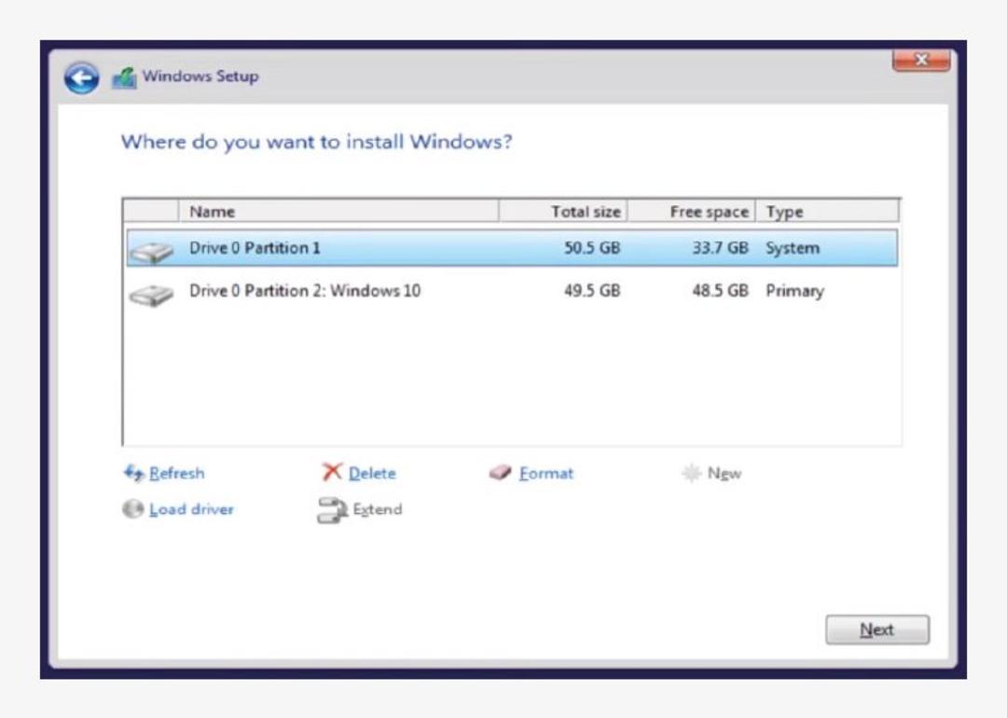Viewport: 1007px width, 718px height.
Task: Click the Where do you want to install Windows heading
Action: (x=317, y=142)
